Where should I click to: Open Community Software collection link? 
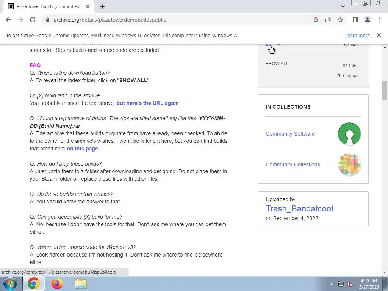click(290, 134)
